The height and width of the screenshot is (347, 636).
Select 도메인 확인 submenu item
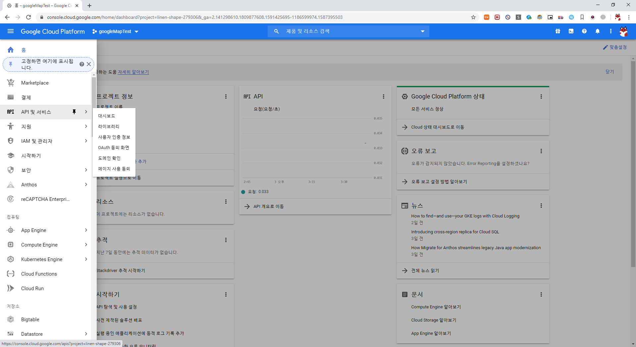click(114, 158)
